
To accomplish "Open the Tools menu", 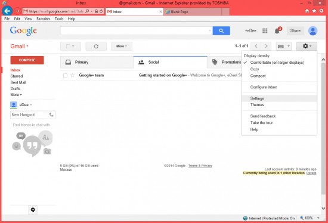I will pyautogui.click(x=59, y=19).
